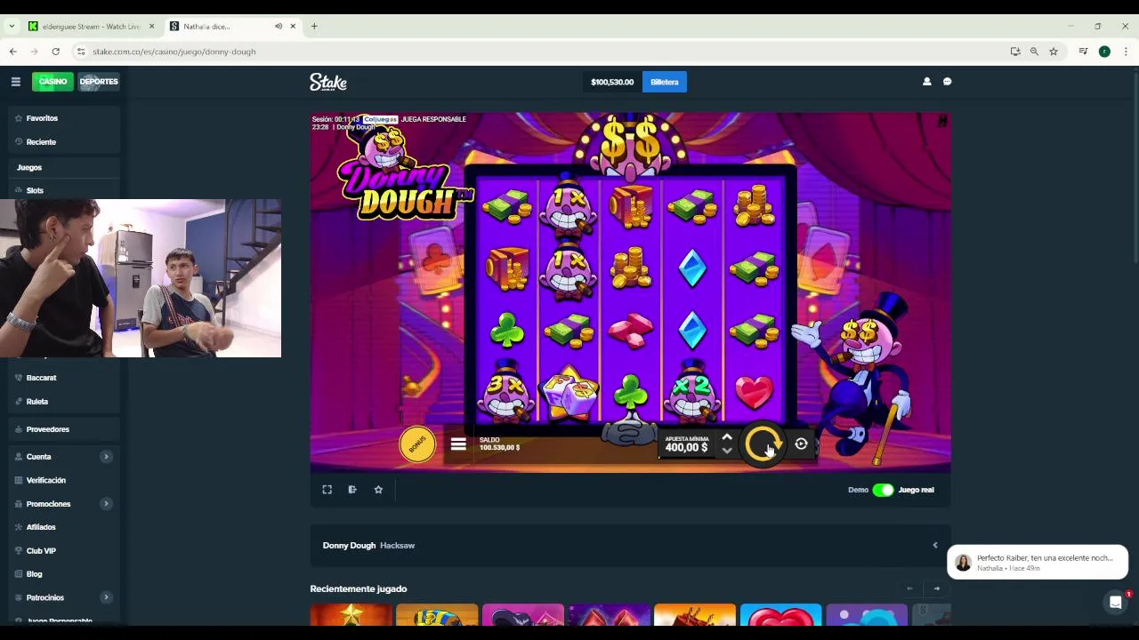Click the Hacksaw provider link
Viewport: 1139px width, 640px height.
click(397, 546)
